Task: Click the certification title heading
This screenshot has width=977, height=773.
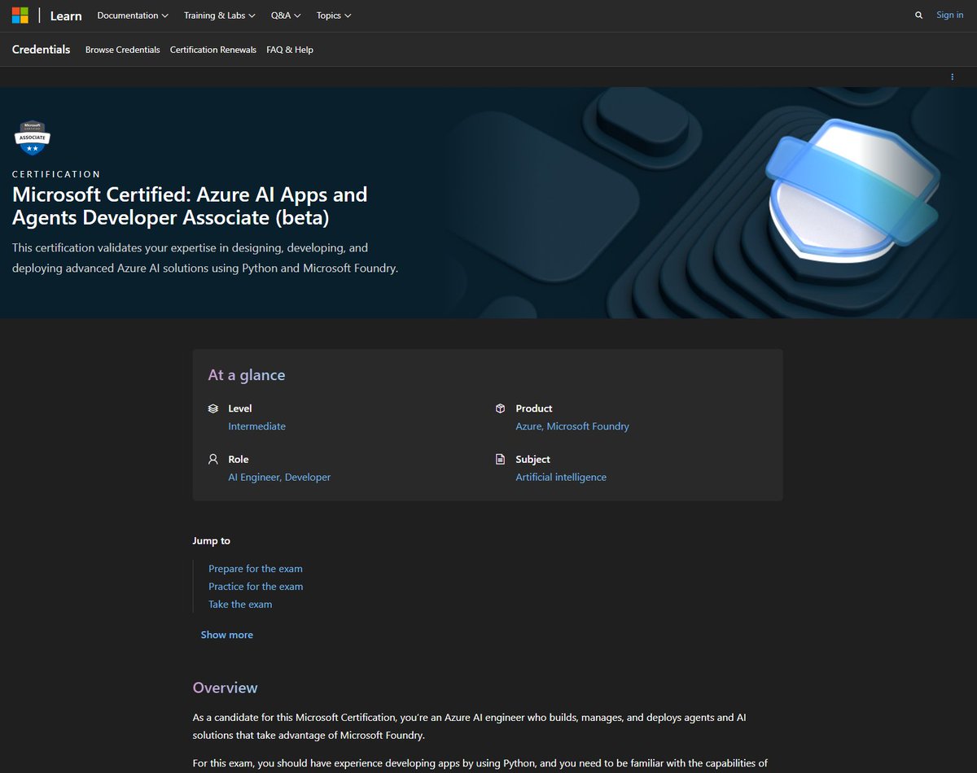Action: pos(190,206)
